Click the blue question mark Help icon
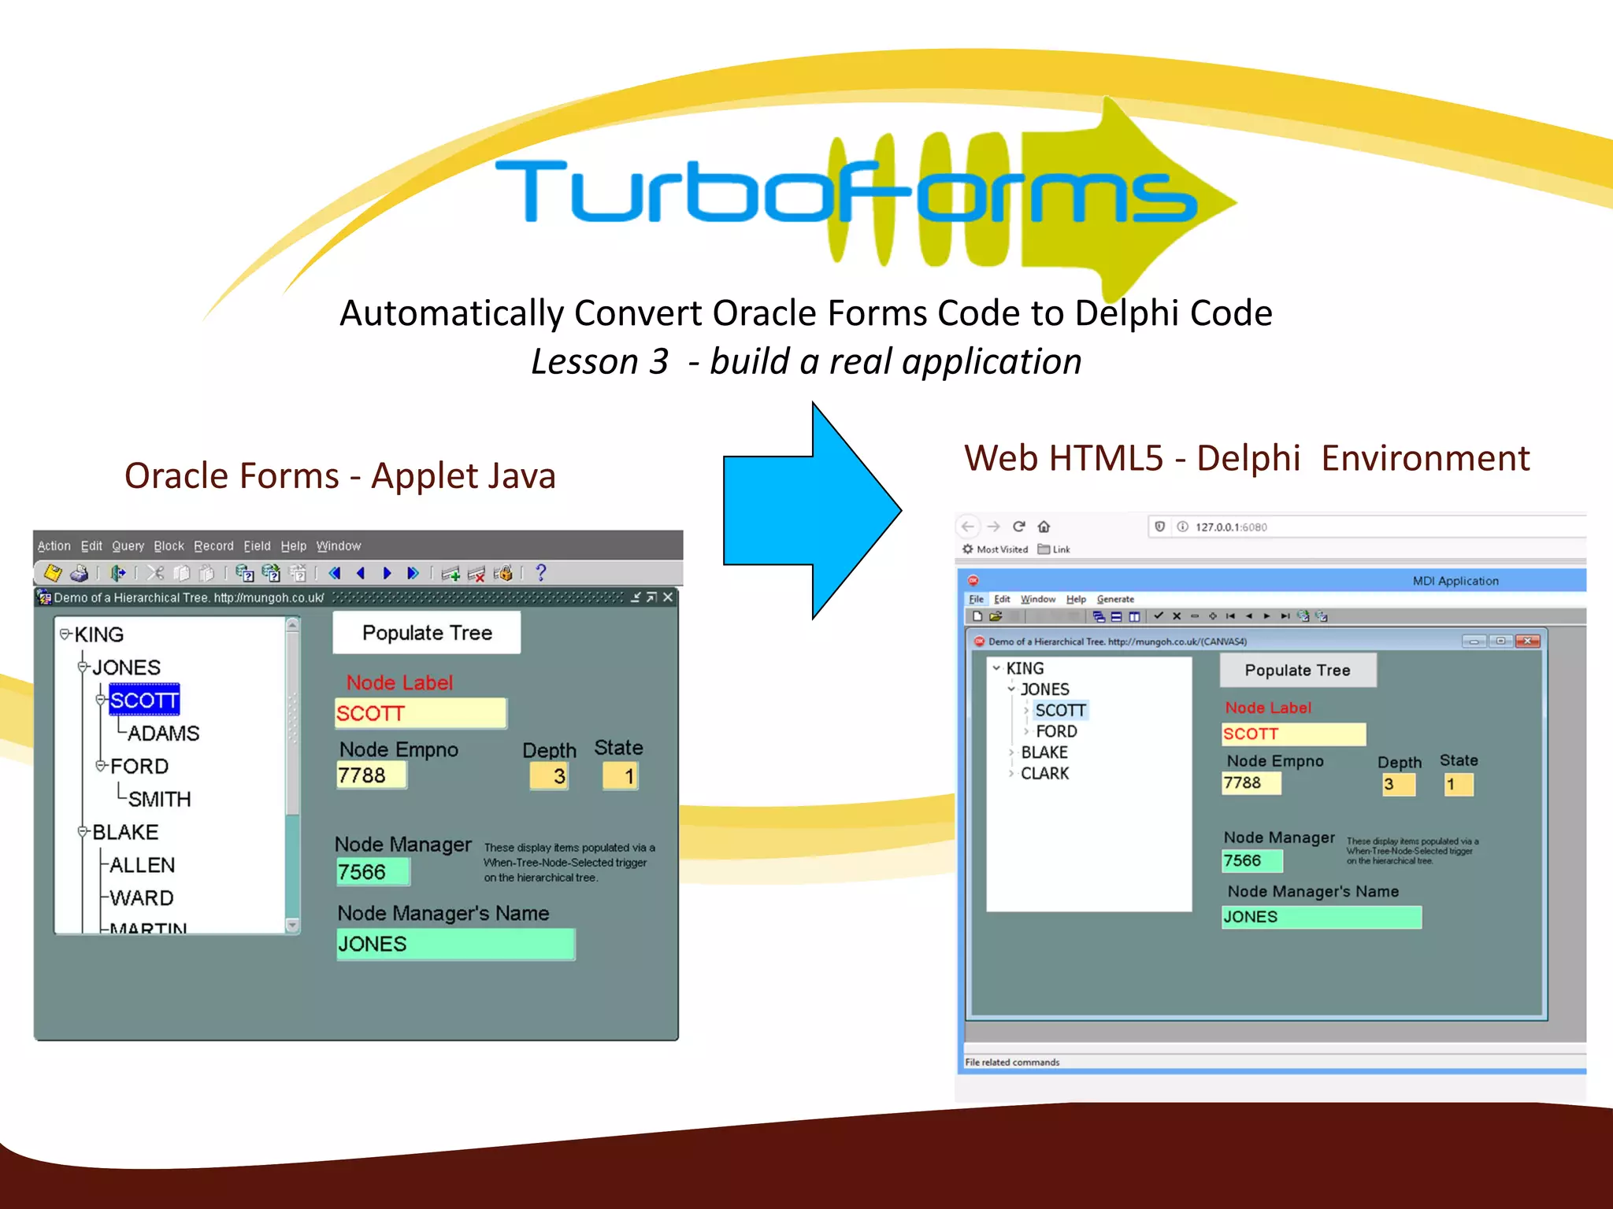The width and height of the screenshot is (1613, 1209). 540,573
